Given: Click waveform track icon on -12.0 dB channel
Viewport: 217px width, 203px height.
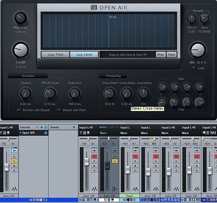Looking at the screenshot, I should (197, 189).
